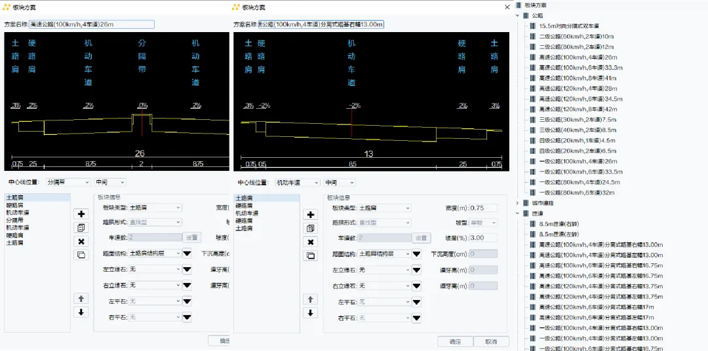This screenshot has height=351, width=708.
Task: Delete block using X icon in 26m scheme dialog
Action: (81, 241)
